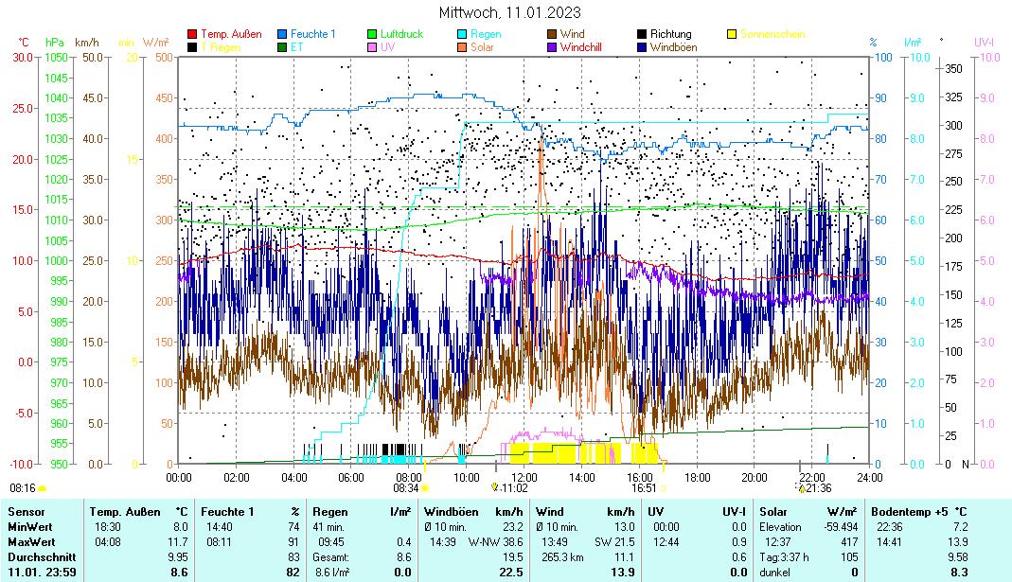Click the blue Feuchte 1 legend square
The width and height of the screenshot is (1012, 582).
tap(283, 34)
